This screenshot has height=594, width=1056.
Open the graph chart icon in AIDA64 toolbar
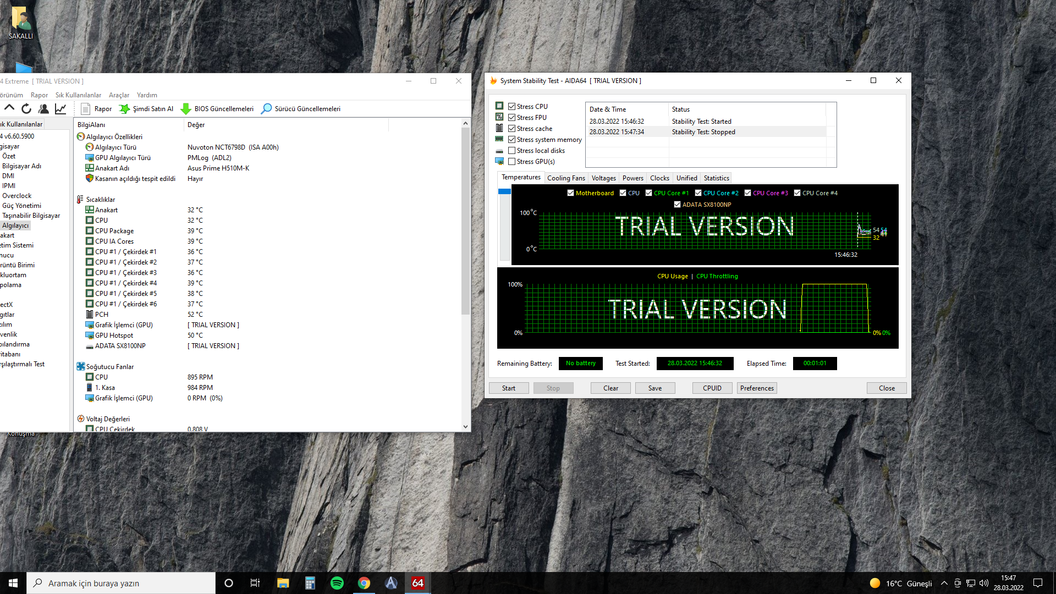click(x=61, y=109)
